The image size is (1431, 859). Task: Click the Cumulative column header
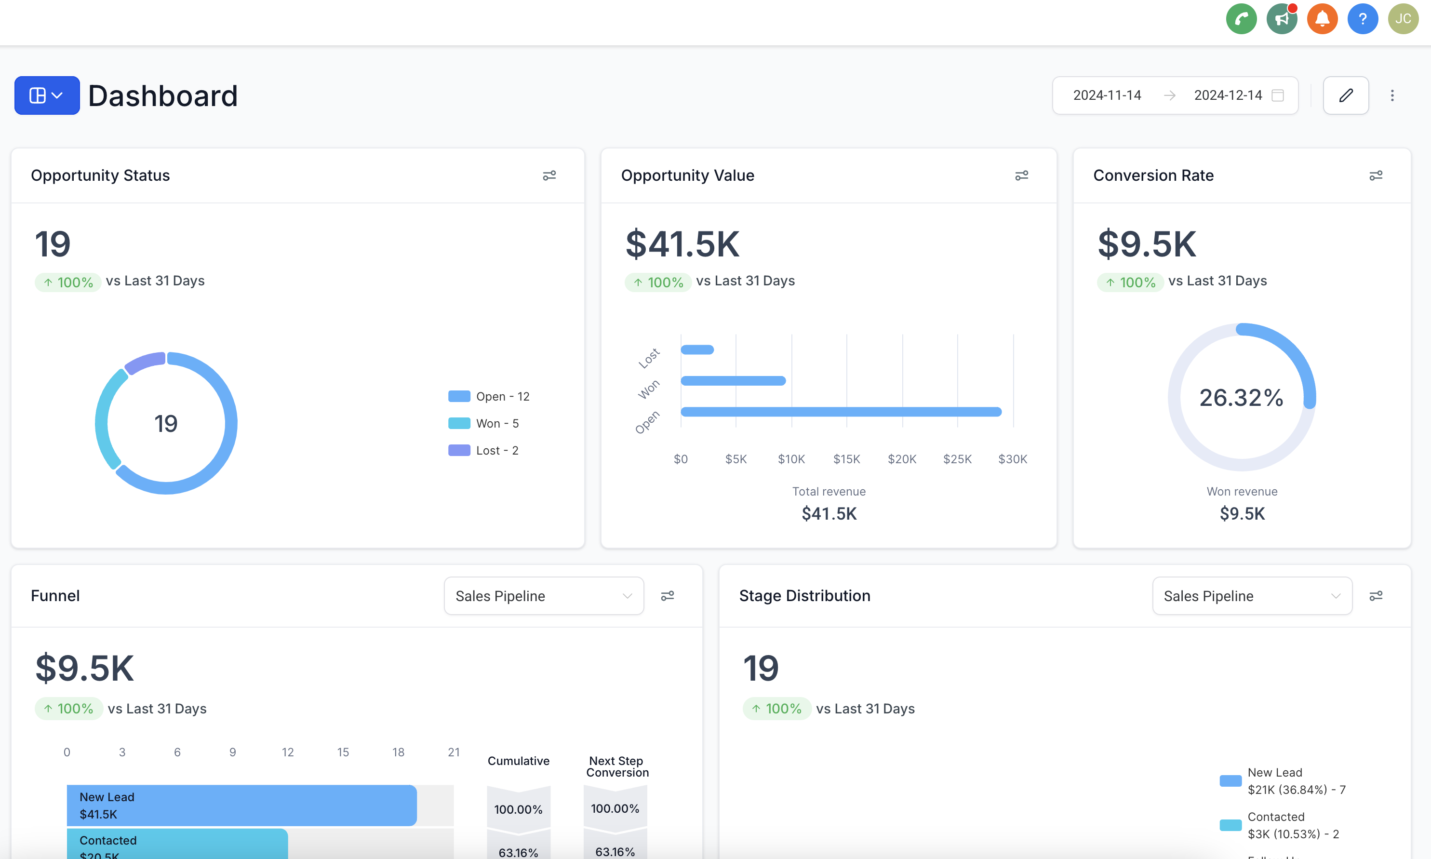[x=518, y=761]
